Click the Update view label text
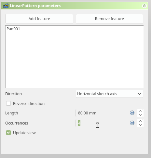The width and height of the screenshot is (152, 158). point(24,133)
